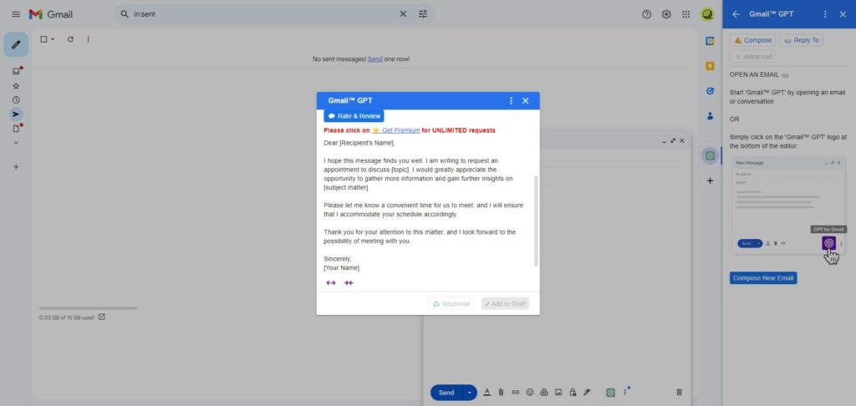The height and width of the screenshot is (406, 856).
Task: Click the Get Premium link
Action: pos(395,130)
